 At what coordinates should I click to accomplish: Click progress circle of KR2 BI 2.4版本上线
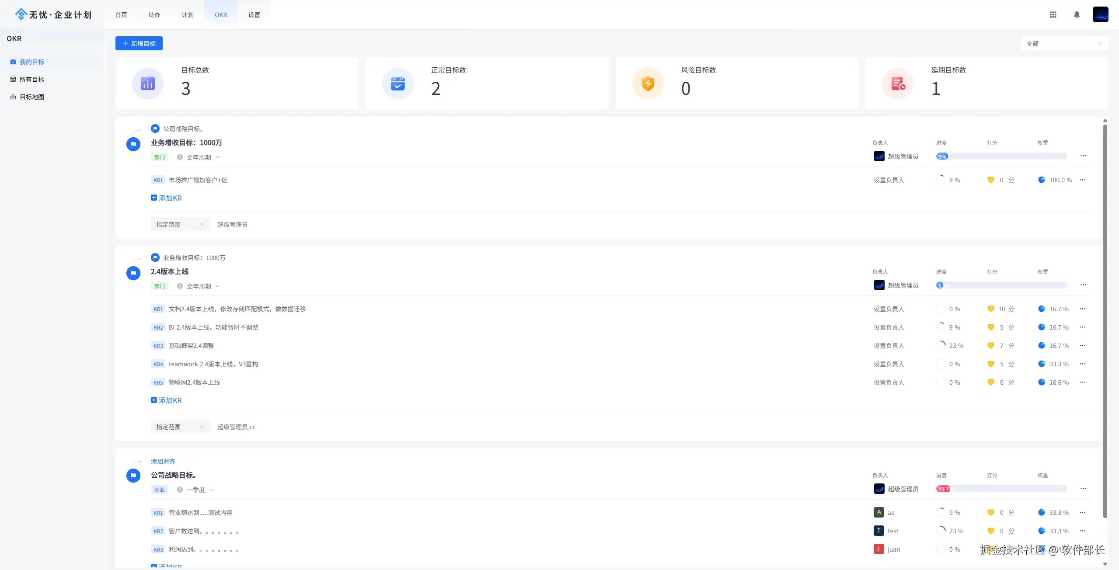pyautogui.click(x=941, y=327)
